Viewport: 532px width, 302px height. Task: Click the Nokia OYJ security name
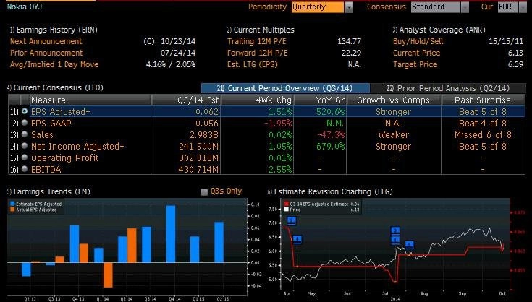(25, 7)
